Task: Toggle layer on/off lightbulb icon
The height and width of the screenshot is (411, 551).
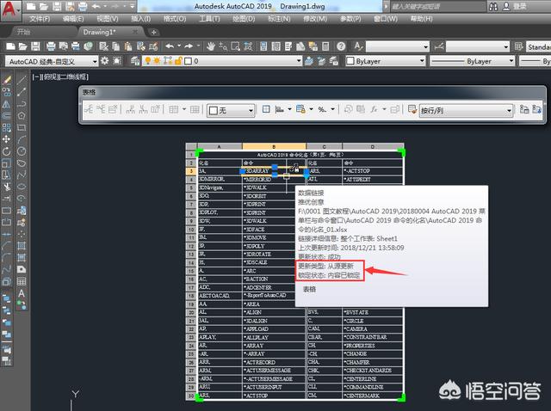Action: tap(148, 61)
